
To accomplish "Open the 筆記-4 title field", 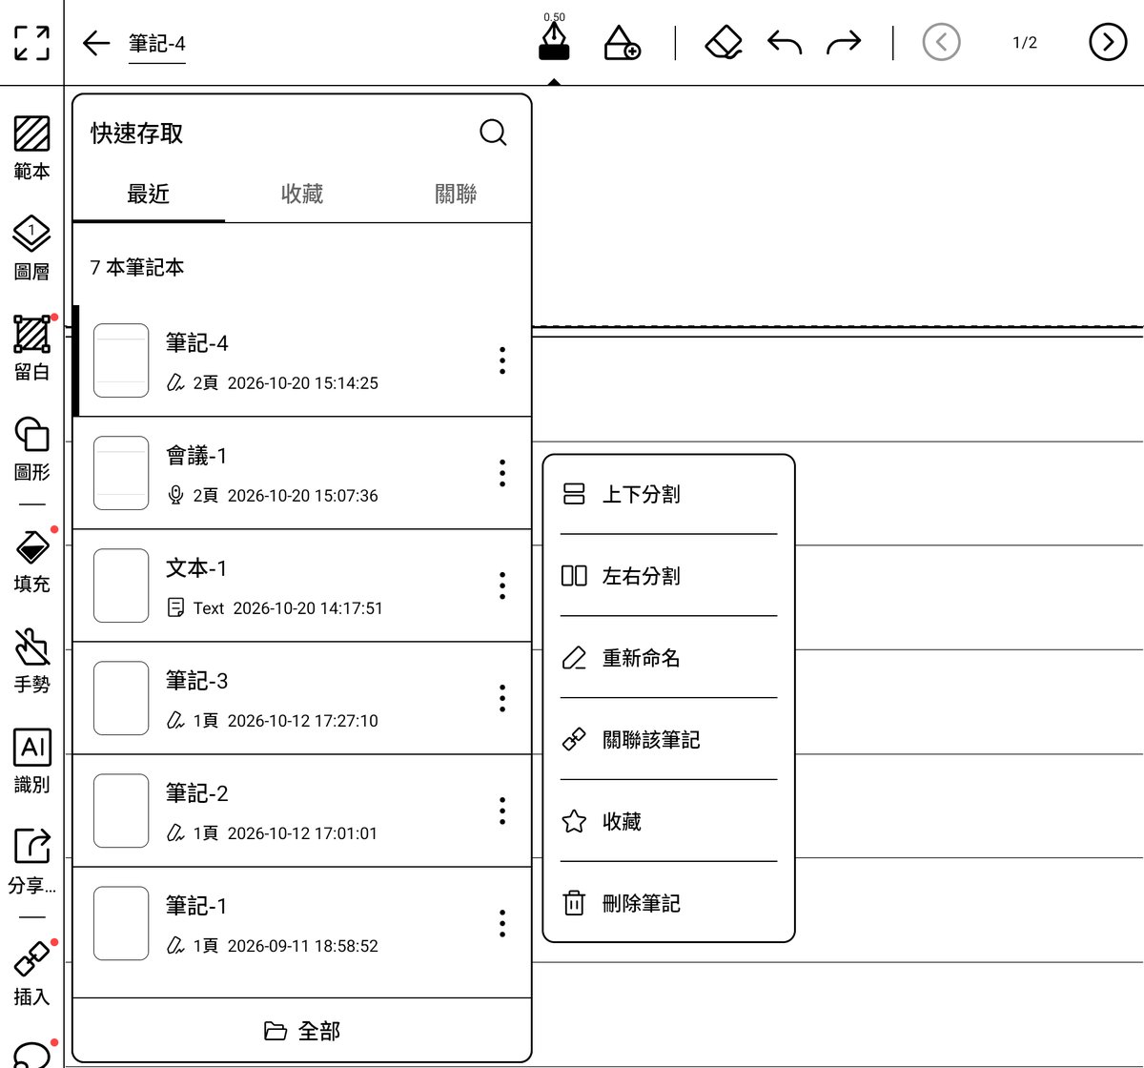I will [x=157, y=44].
